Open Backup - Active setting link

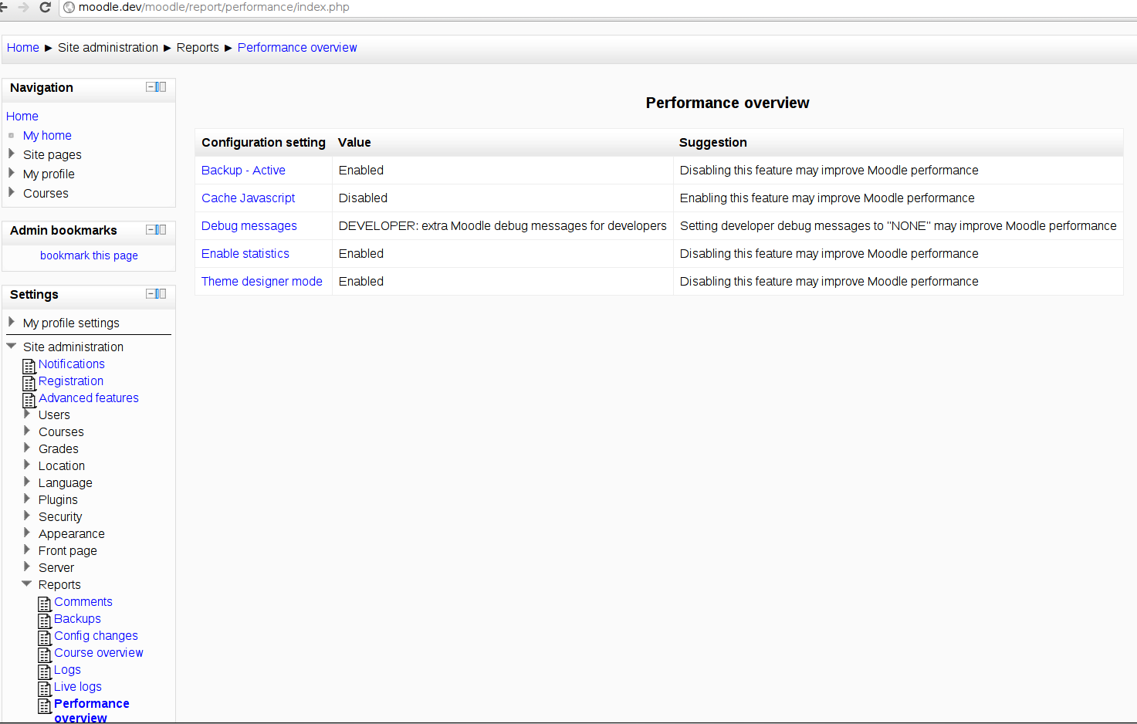(x=243, y=170)
